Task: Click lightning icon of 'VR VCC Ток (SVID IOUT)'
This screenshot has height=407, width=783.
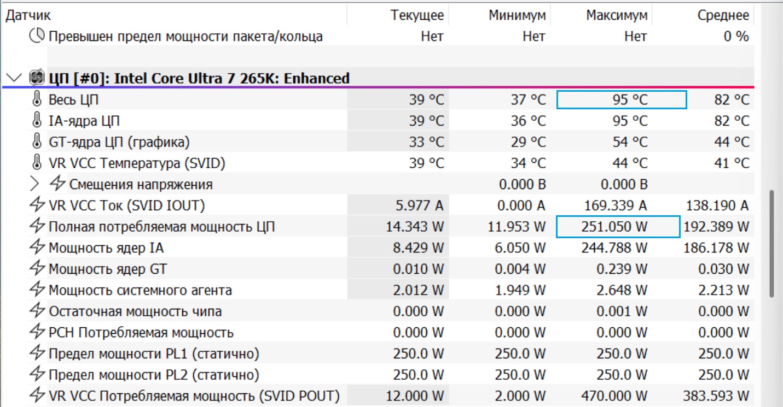Action: [37, 205]
